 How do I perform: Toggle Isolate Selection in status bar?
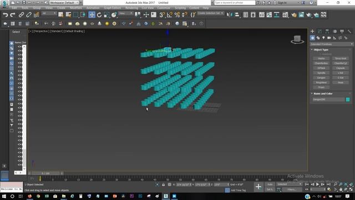tap(157, 185)
